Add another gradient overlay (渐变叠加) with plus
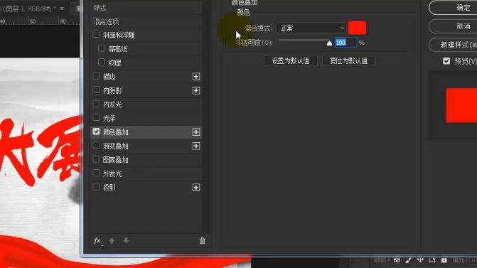Image resolution: width=477 pixels, height=268 pixels. [x=196, y=146]
